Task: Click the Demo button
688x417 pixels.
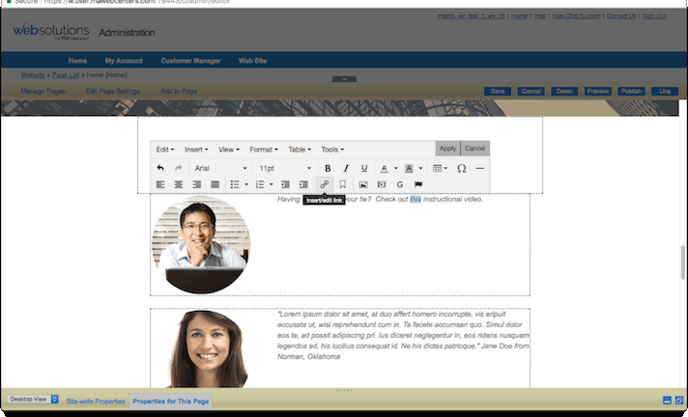Action: (564, 91)
